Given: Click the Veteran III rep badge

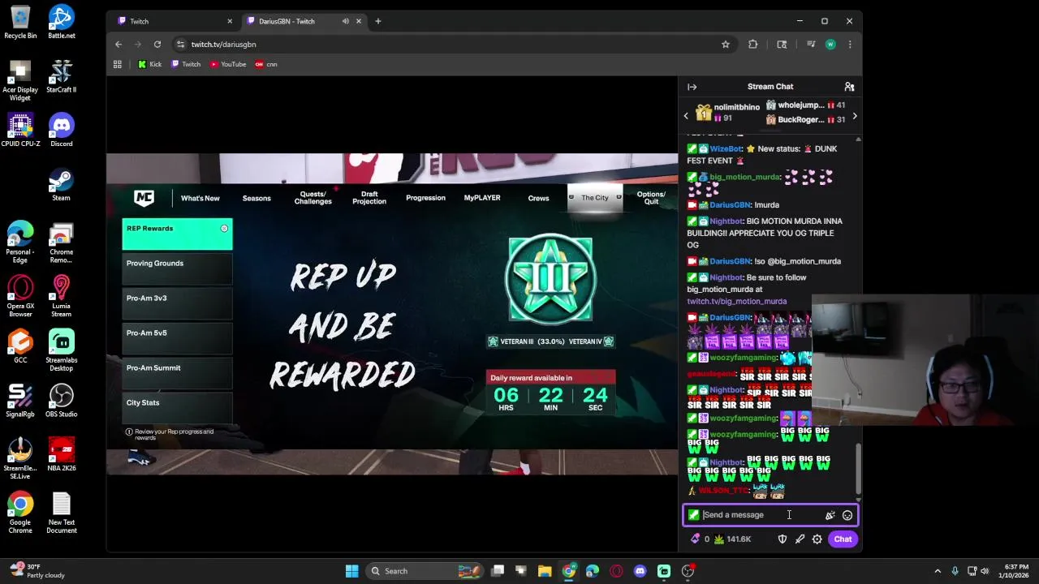Looking at the screenshot, I should pos(550,280).
